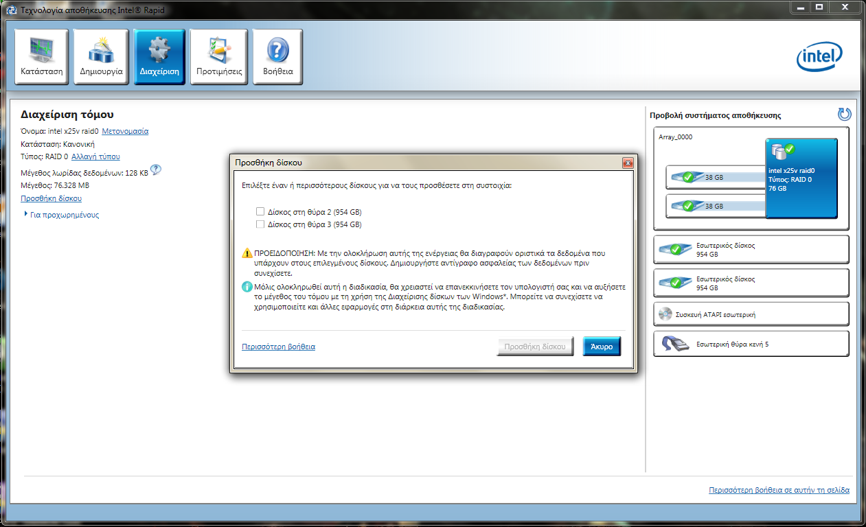Open the Δημιουργία create tab

tap(101, 57)
